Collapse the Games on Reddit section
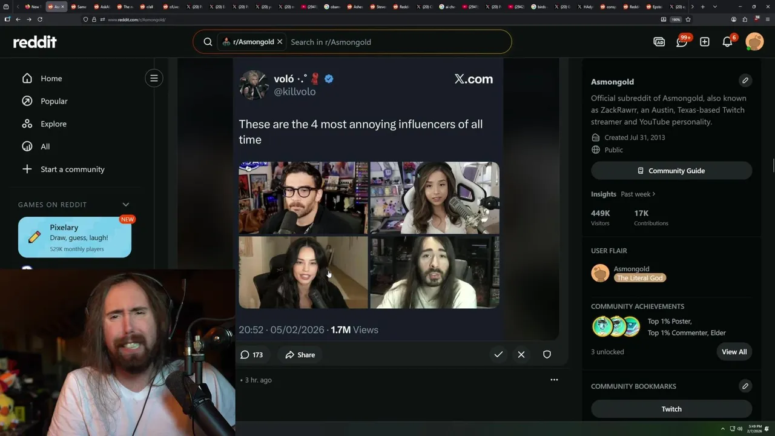The height and width of the screenshot is (436, 775). (126, 205)
